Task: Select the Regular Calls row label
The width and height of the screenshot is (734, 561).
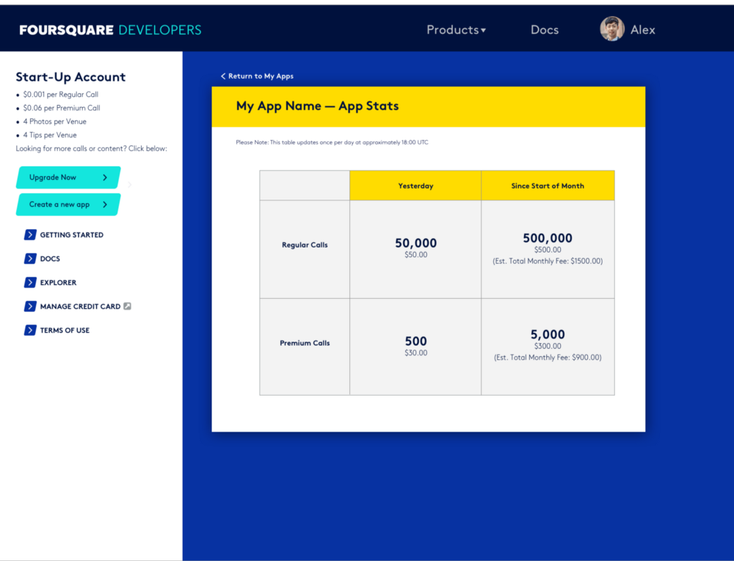Action: coord(304,245)
